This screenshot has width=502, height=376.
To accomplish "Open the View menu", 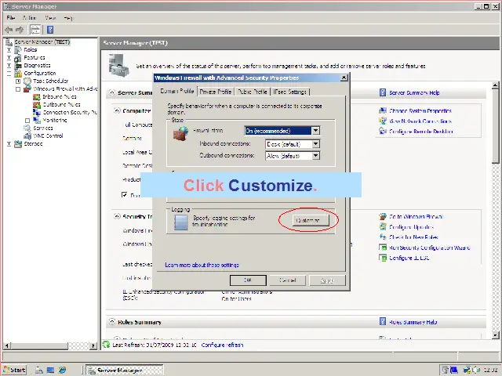I will [x=50, y=18].
